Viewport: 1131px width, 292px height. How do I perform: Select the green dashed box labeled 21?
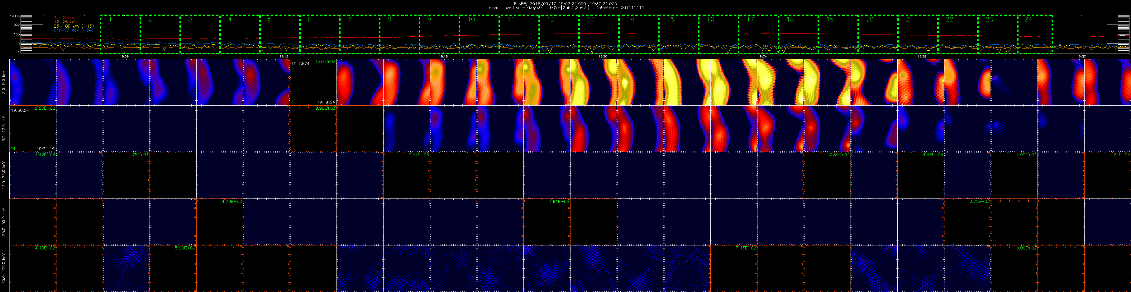pyautogui.click(x=918, y=34)
